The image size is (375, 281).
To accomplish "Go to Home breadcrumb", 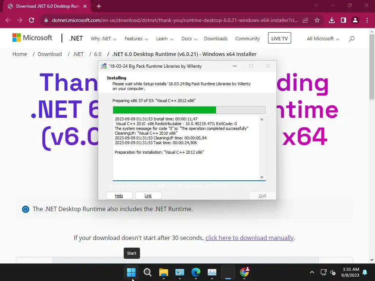I will coord(20,54).
